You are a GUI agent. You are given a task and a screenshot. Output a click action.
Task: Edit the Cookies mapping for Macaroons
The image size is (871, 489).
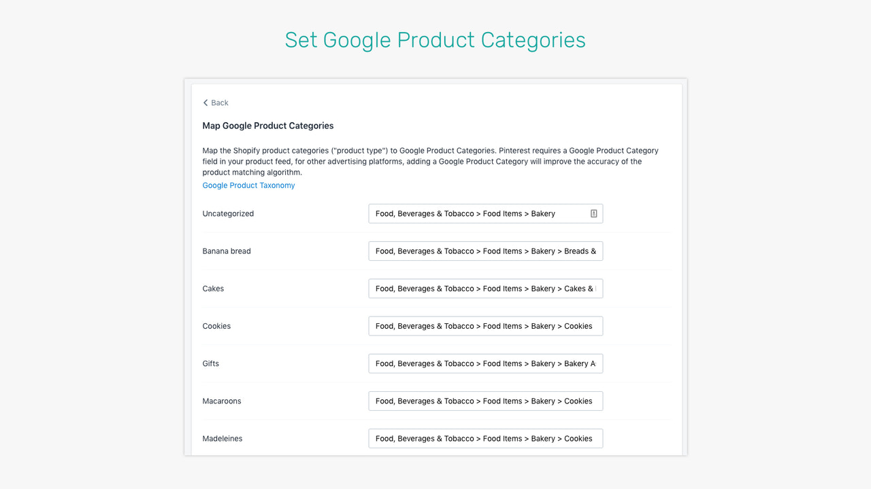pos(485,401)
